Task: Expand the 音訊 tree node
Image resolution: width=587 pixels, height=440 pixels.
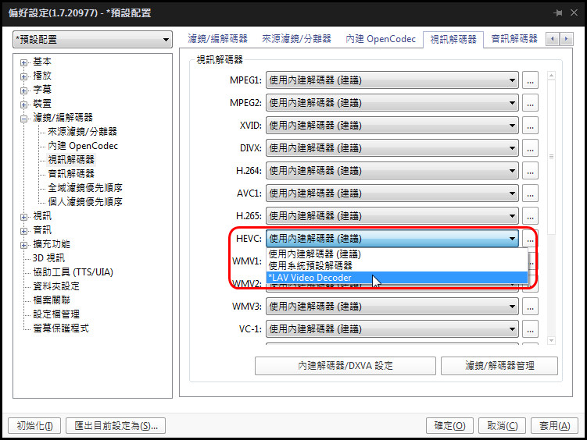Action: coord(23,231)
